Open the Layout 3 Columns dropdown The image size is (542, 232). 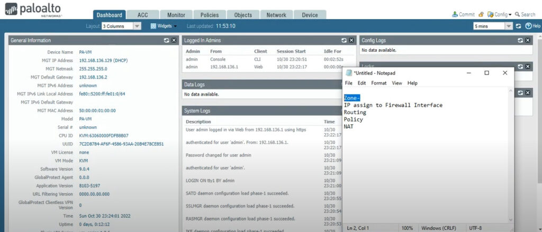click(121, 26)
